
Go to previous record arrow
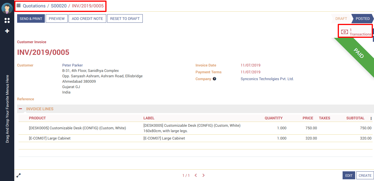(196, 175)
